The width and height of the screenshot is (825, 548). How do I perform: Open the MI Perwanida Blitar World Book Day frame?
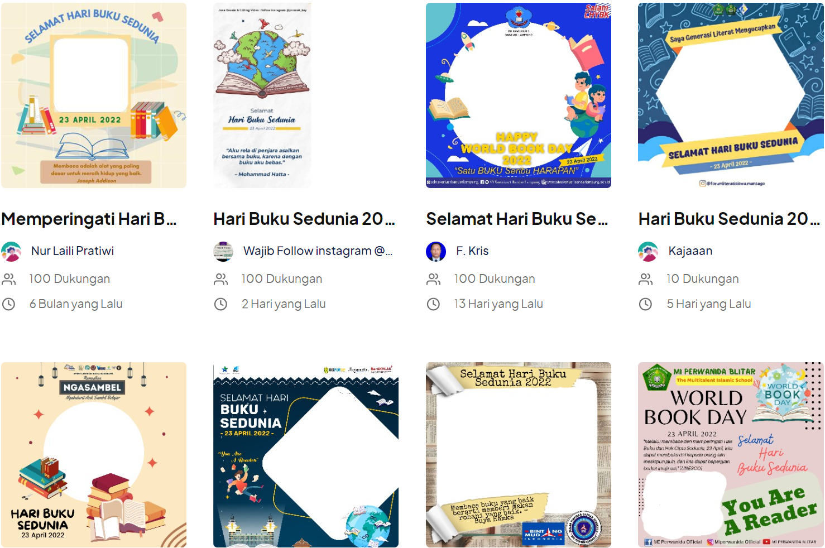tap(731, 455)
